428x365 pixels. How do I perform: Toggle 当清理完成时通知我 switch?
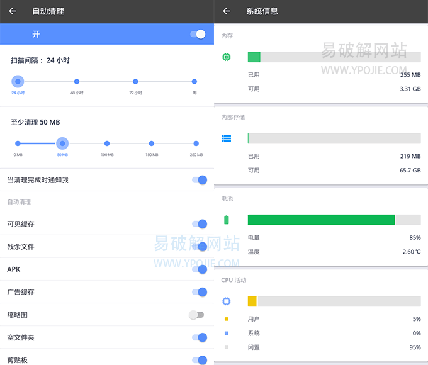click(x=200, y=180)
